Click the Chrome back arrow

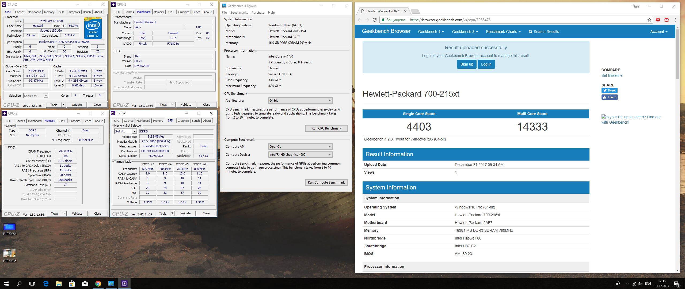(360, 20)
